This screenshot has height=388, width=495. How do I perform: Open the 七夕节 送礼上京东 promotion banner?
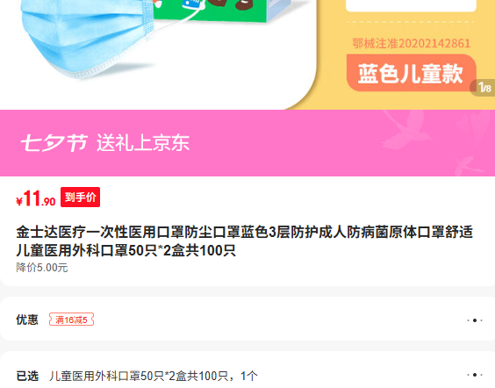point(247,143)
